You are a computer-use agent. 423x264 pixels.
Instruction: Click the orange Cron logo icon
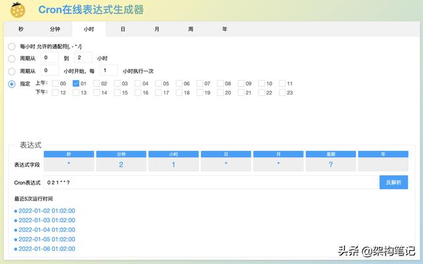(x=18, y=10)
